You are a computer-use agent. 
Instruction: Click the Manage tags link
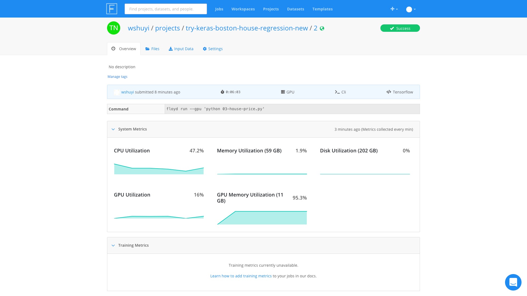pyautogui.click(x=117, y=77)
